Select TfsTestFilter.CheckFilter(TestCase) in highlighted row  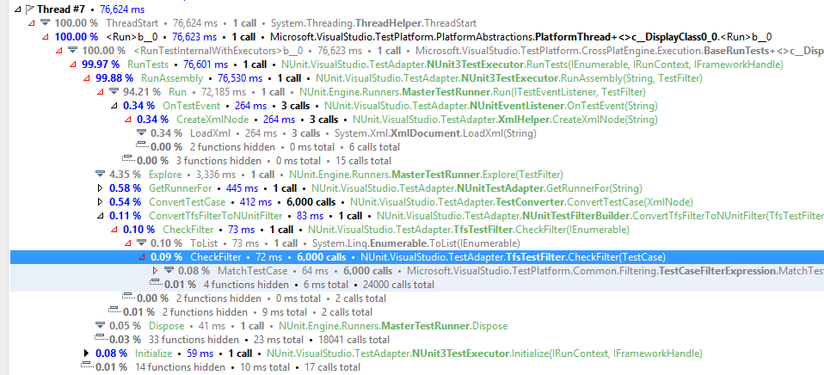(513, 257)
